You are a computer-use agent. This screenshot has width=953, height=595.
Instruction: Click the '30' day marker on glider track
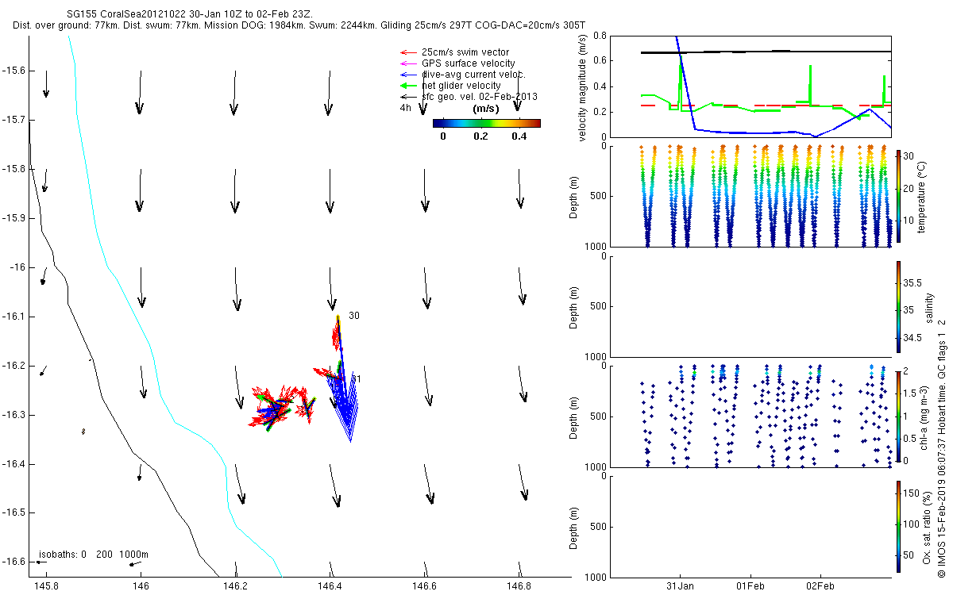[353, 316]
